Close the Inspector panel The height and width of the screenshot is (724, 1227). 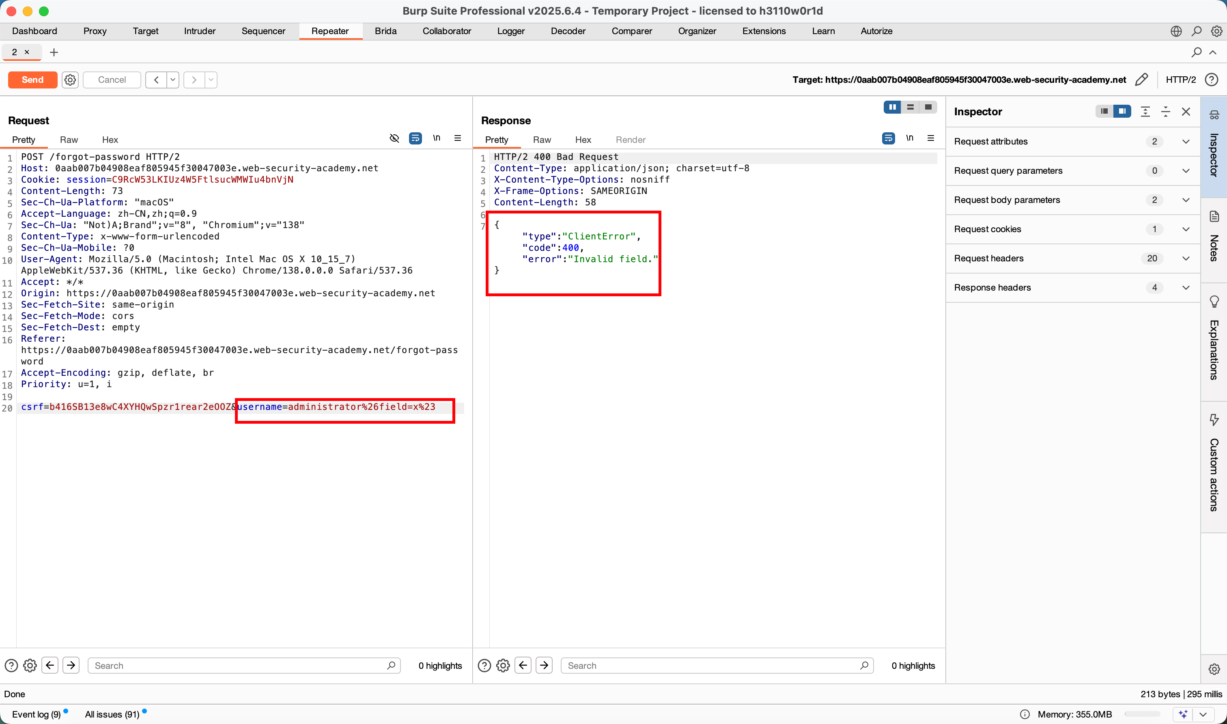pos(1186,111)
